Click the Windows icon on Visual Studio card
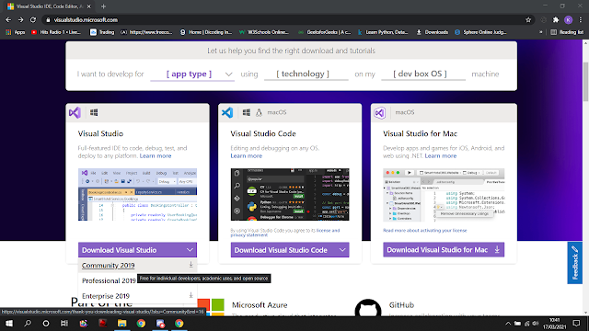 [94, 112]
